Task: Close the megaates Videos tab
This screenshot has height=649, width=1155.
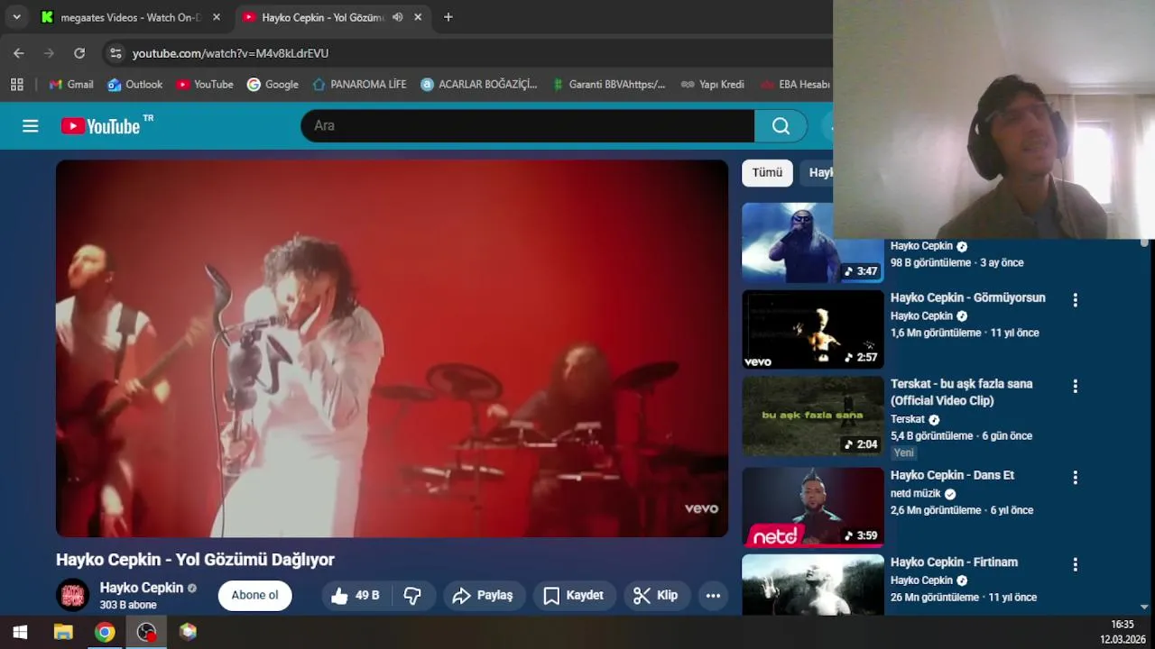Action: 217,17
